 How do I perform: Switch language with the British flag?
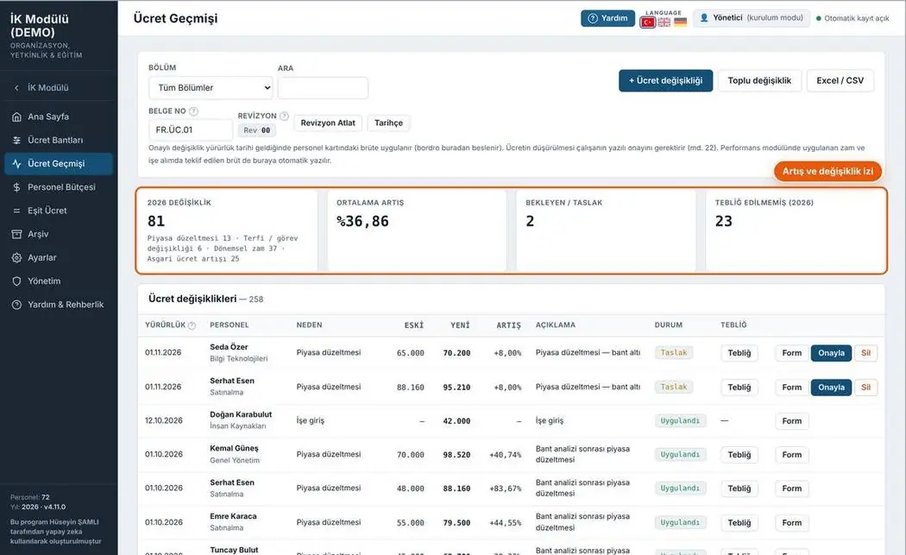[x=664, y=22]
